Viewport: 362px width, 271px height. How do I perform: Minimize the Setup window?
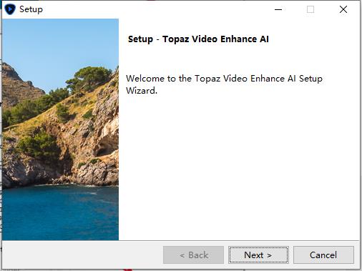(278, 9)
